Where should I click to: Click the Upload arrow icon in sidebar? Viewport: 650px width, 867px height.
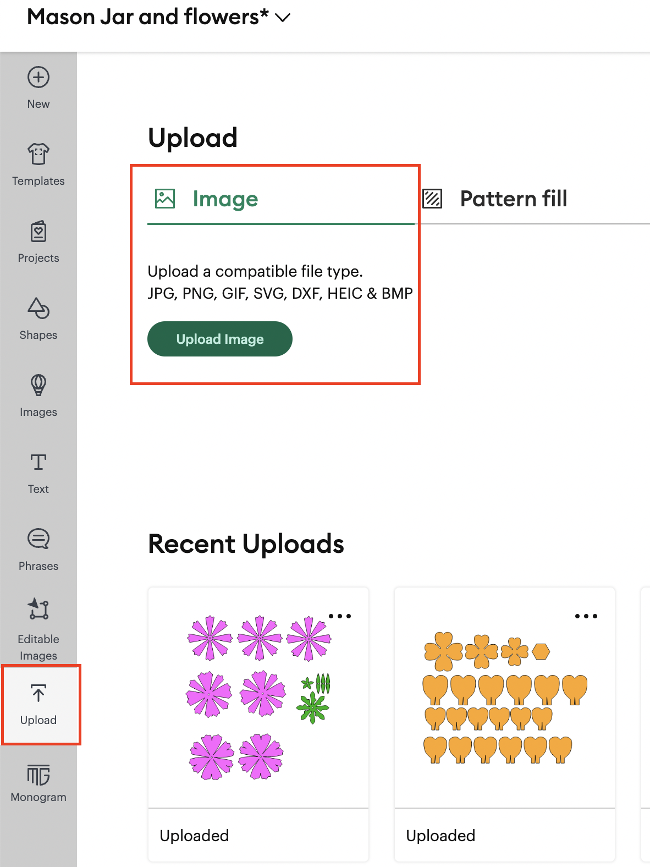[38, 694]
